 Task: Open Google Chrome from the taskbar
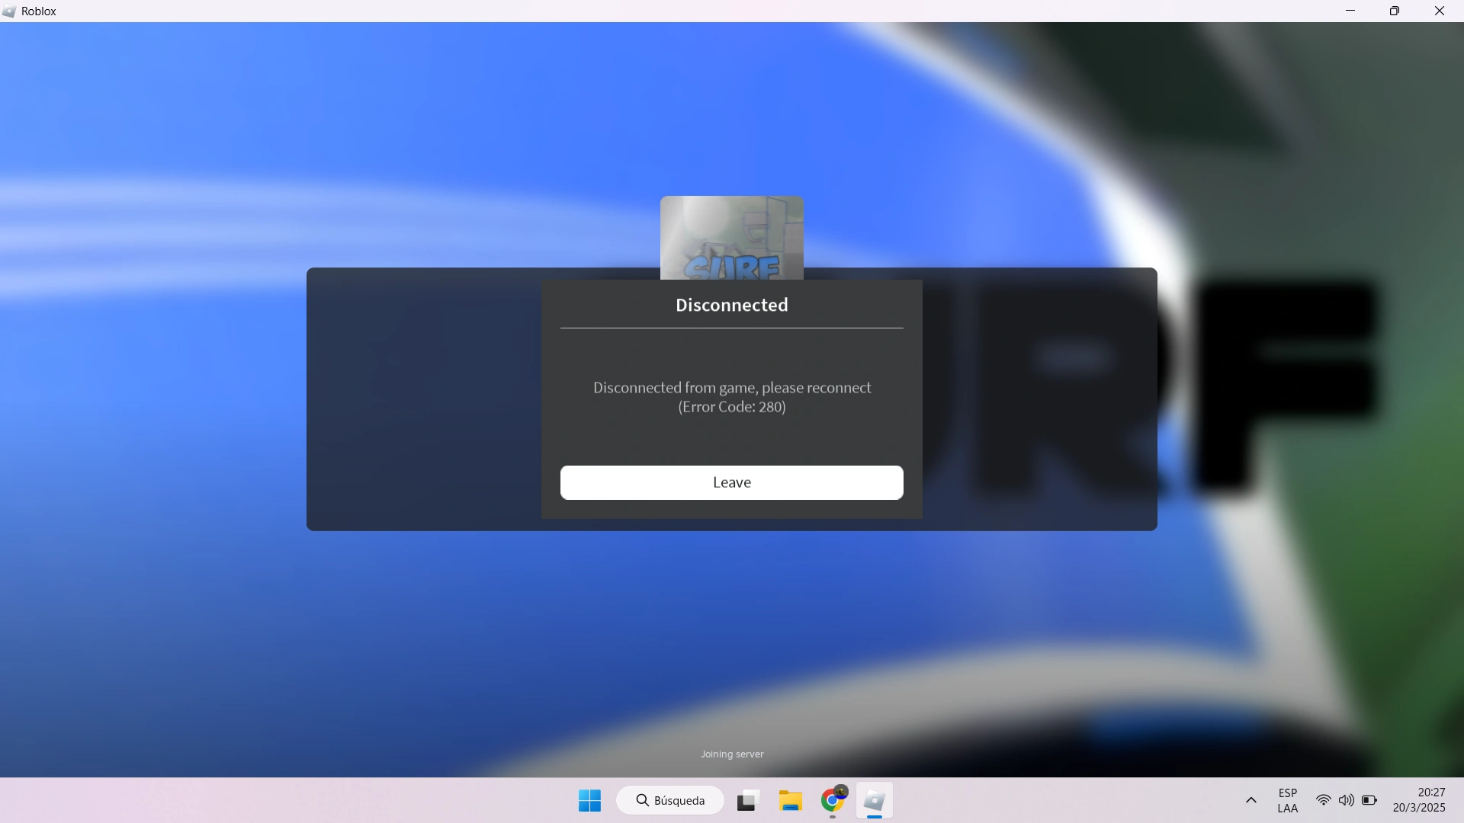coord(833,800)
